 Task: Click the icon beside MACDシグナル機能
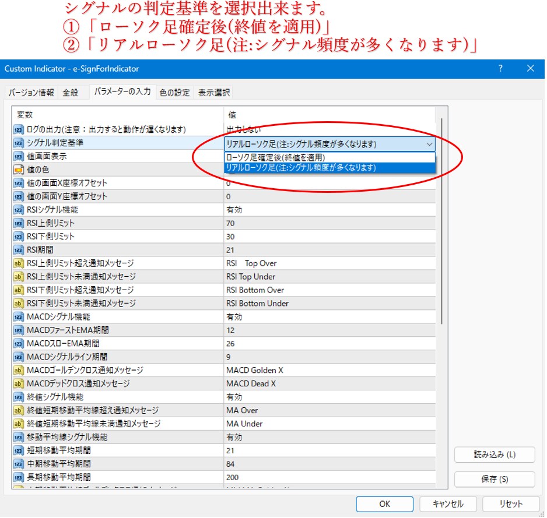tap(18, 317)
